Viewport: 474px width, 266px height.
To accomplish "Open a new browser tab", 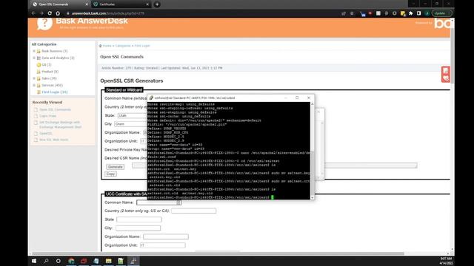I will click(157, 4).
